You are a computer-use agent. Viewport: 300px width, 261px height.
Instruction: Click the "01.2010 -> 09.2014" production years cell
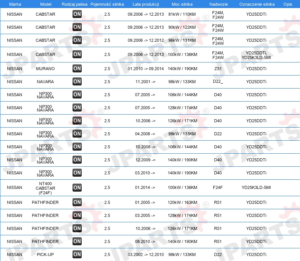(146, 69)
